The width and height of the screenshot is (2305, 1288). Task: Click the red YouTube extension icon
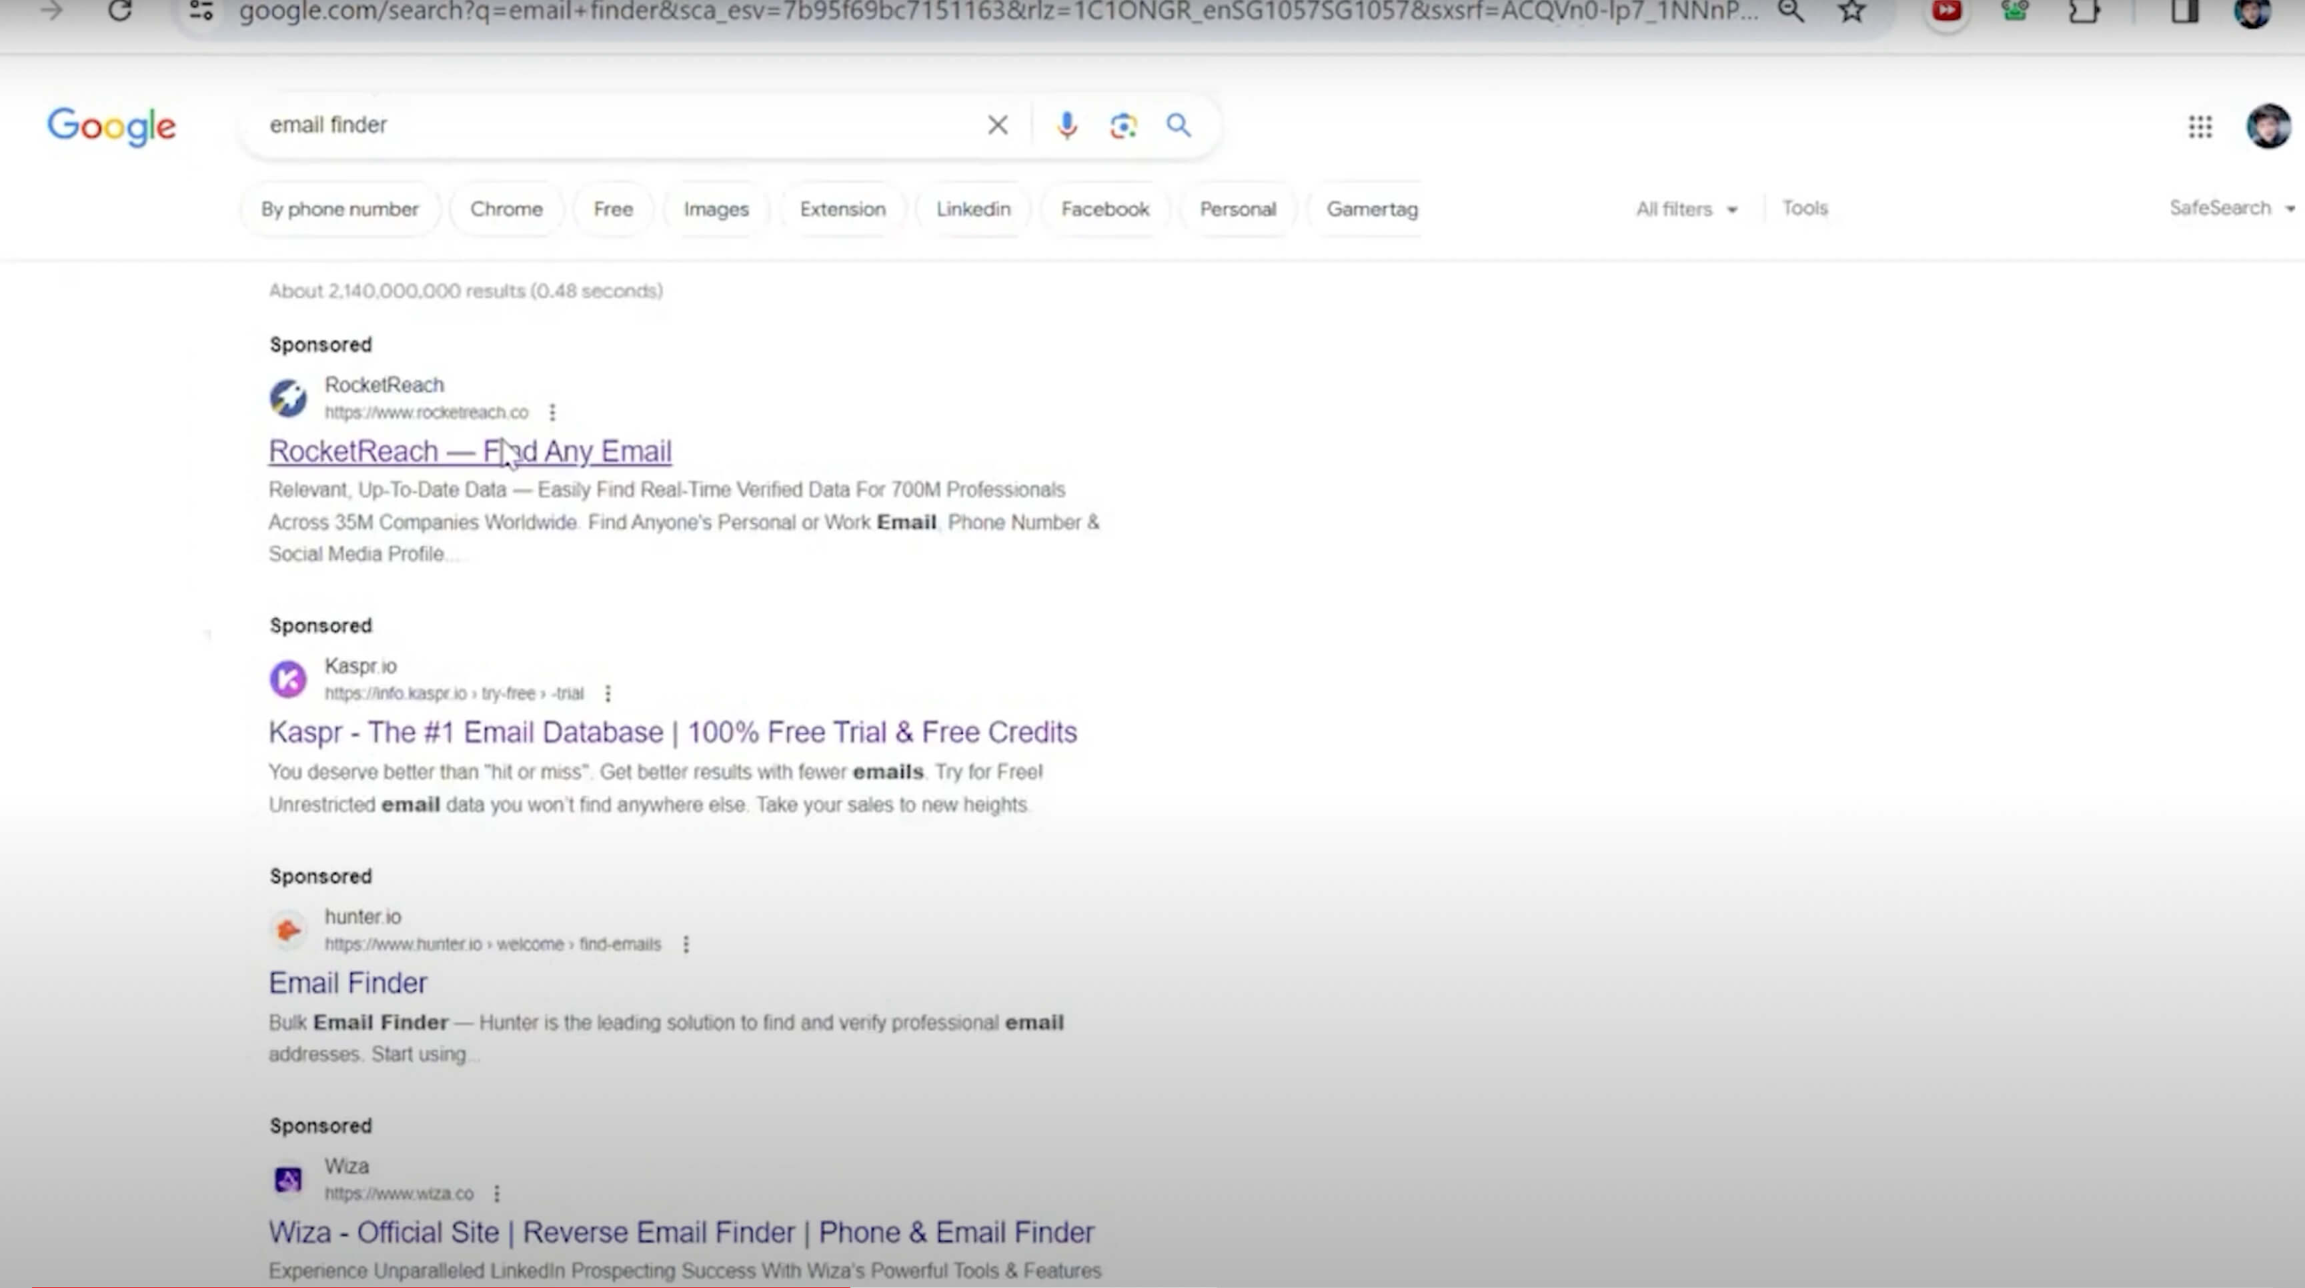pos(1946,11)
